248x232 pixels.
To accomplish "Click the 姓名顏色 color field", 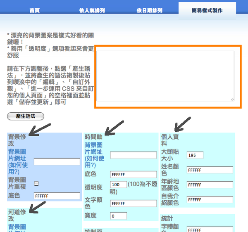I will 210,170.
